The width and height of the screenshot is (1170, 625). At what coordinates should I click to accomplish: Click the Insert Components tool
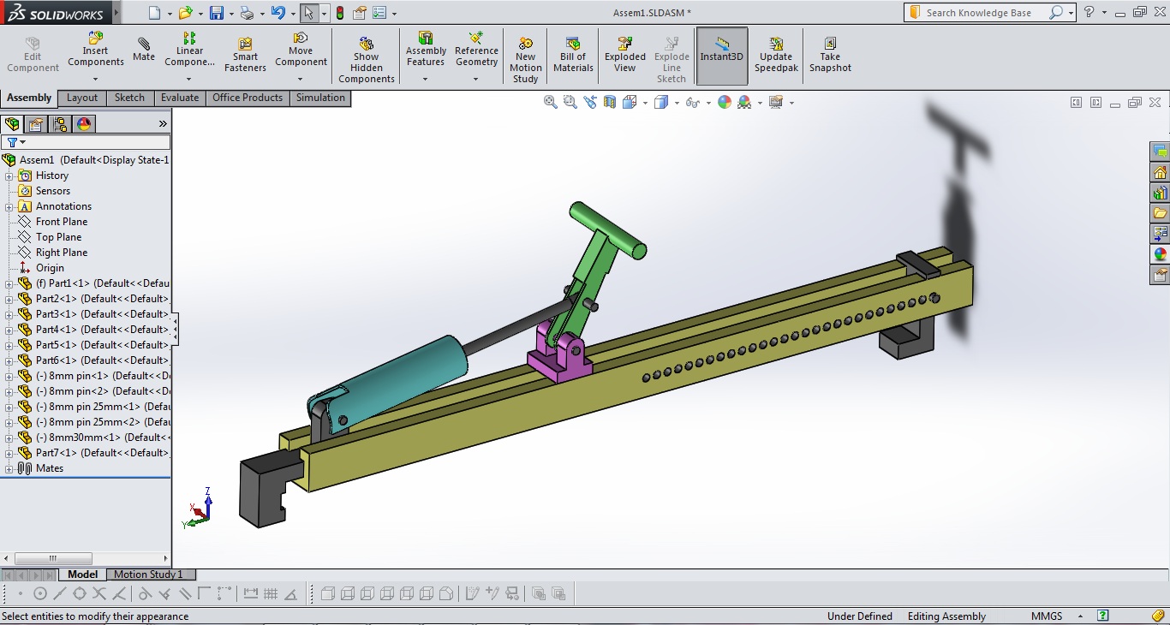coord(96,50)
